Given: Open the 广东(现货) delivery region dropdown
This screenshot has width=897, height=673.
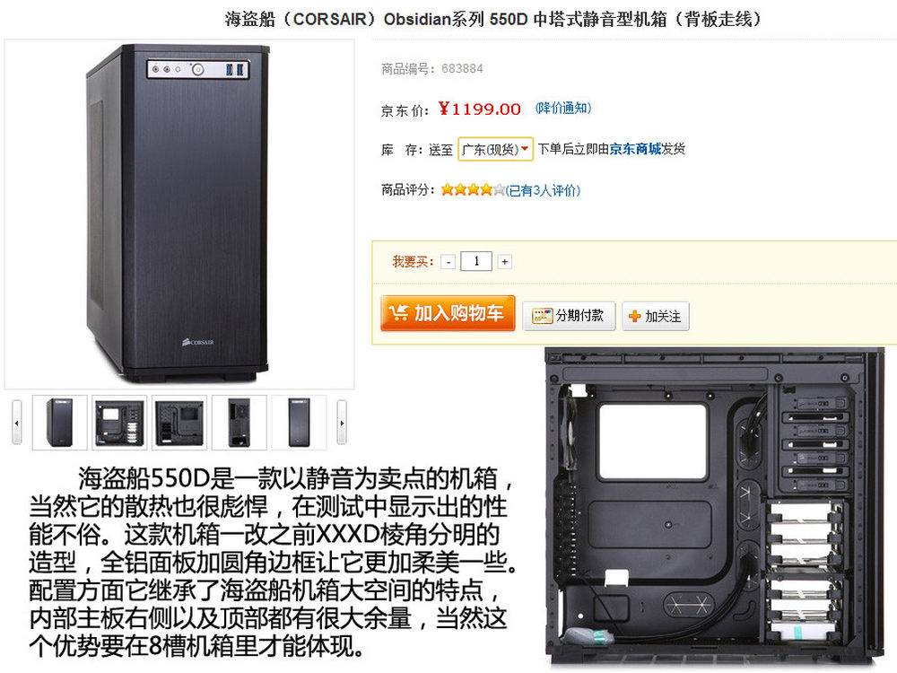Looking at the screenshot, I should pyautogui.click(x=495, y=149).
